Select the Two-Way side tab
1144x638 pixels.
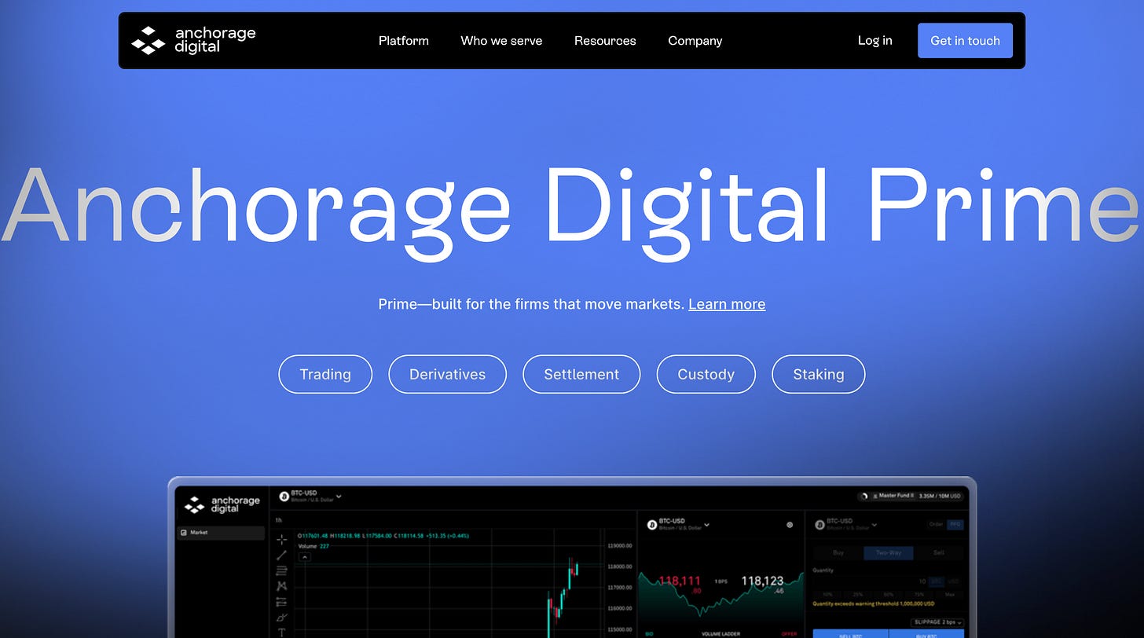point(889,553)
